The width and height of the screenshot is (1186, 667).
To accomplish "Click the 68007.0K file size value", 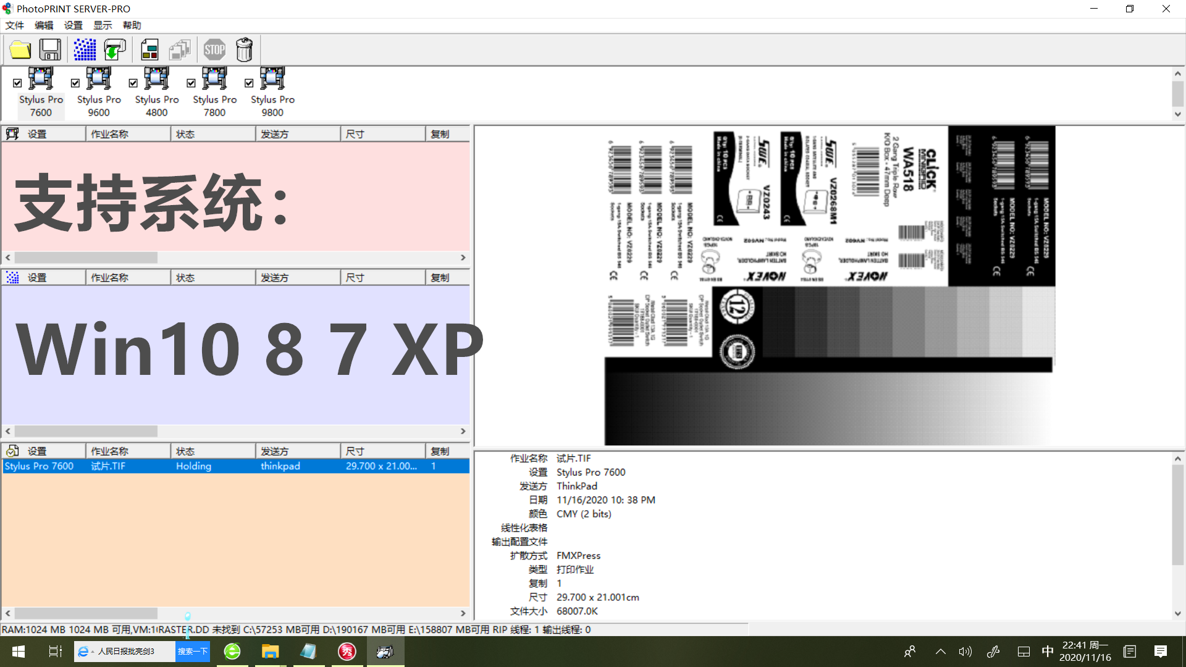I will pos(577,611).
